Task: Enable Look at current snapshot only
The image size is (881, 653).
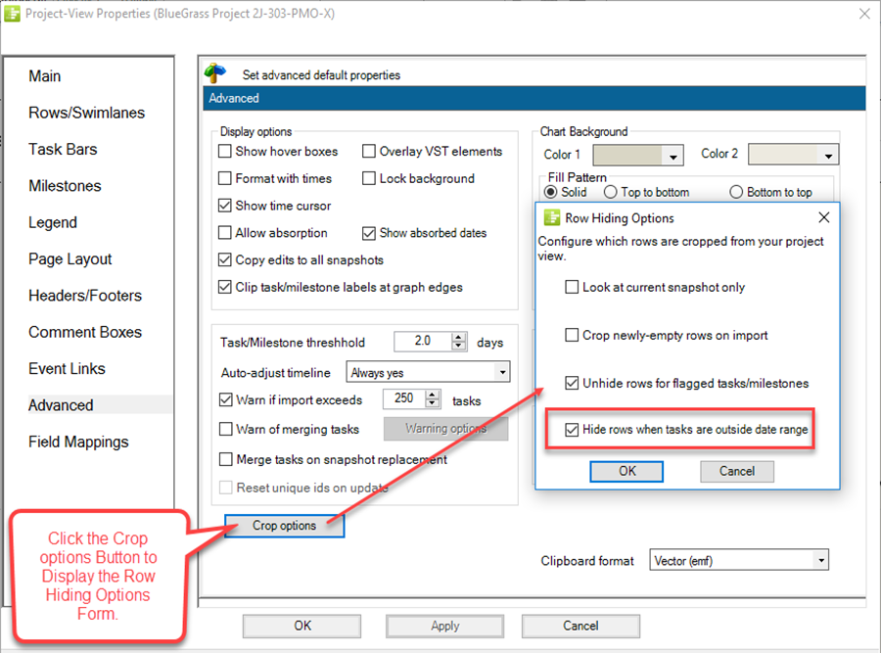Action: (x=571, y=287)
